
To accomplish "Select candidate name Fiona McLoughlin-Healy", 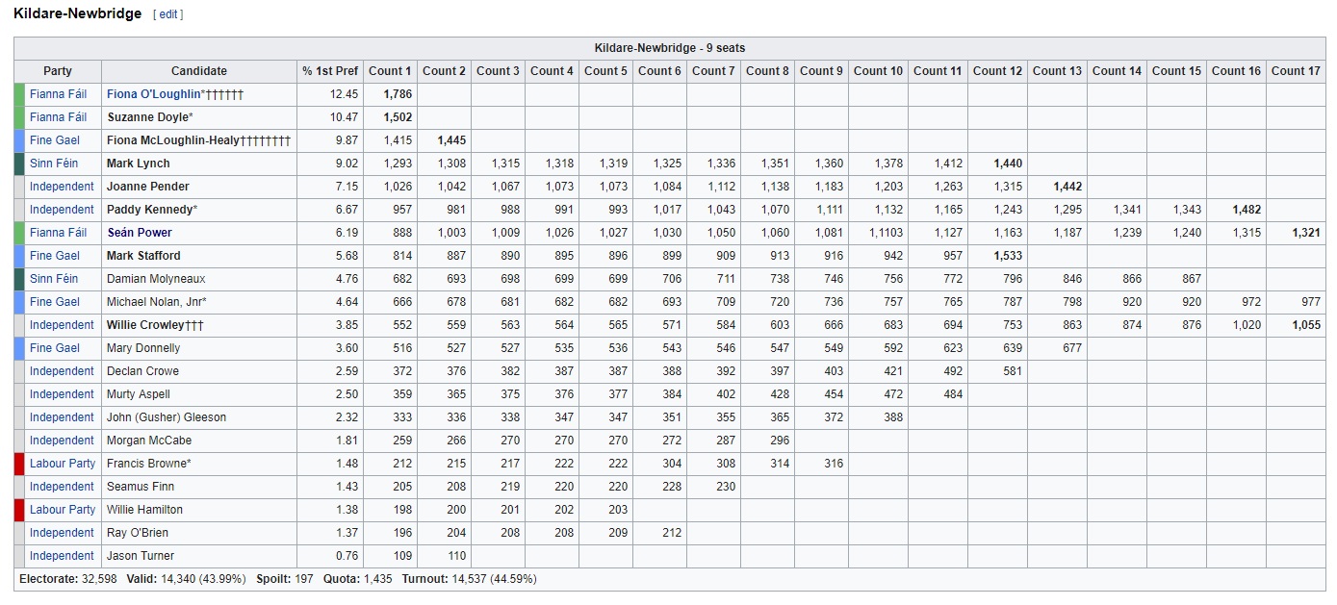I will [x=173, y=140].
